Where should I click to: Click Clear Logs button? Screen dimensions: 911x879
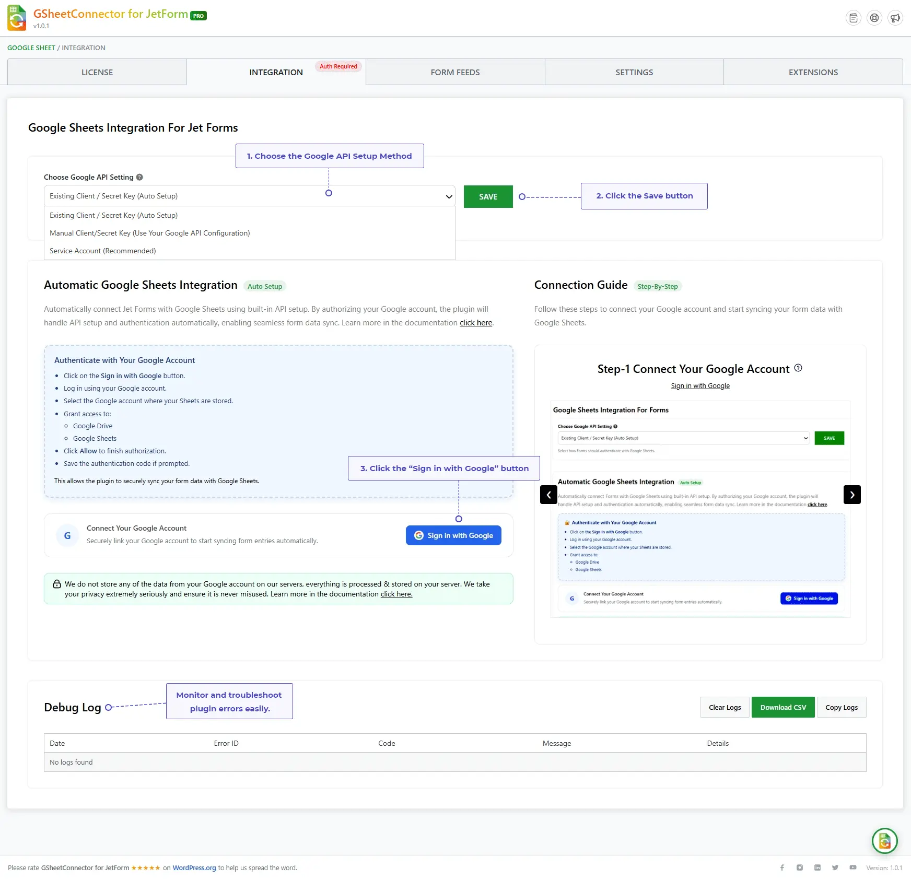(725, 707)
